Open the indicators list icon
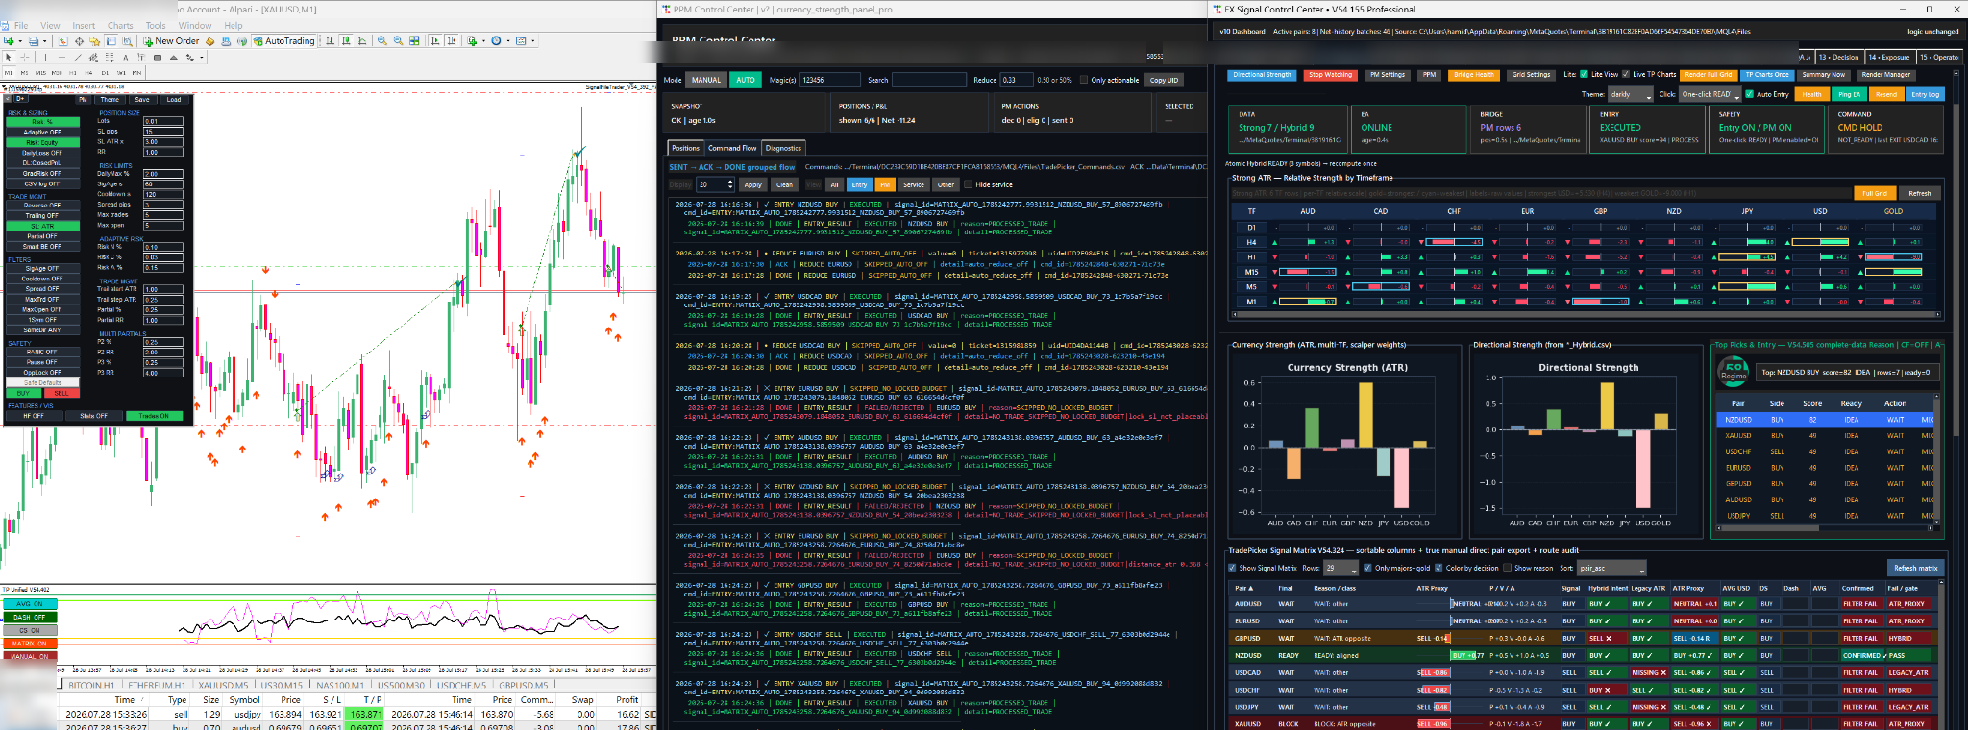 (472, 41)
